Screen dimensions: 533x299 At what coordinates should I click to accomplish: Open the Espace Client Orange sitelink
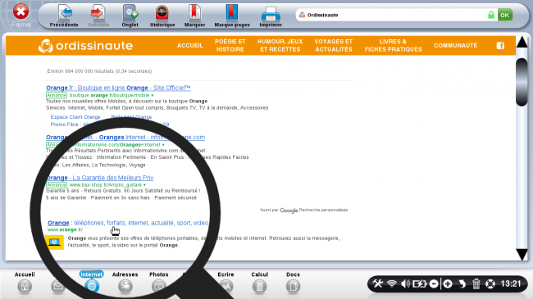[x=75, y=117]
